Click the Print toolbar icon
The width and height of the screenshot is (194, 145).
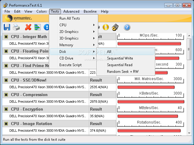coord(16,27)
